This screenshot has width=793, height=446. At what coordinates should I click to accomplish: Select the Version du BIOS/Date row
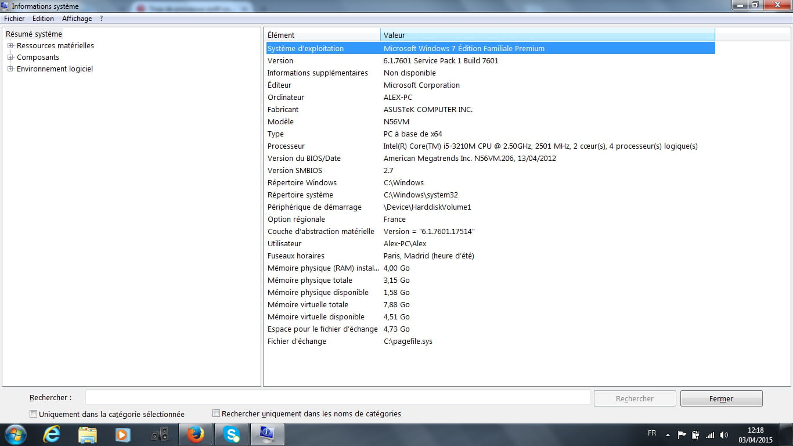coord(490,158)
